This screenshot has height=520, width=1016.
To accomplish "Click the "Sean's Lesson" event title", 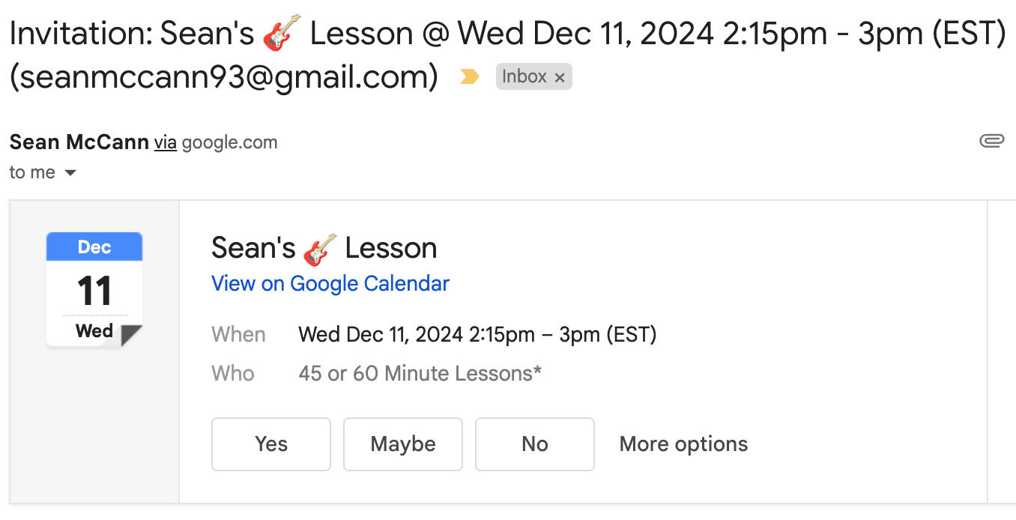I will (x=324, y=248).
